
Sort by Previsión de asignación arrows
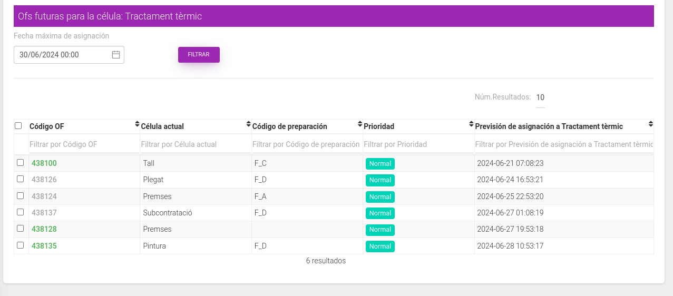[651, 124]
